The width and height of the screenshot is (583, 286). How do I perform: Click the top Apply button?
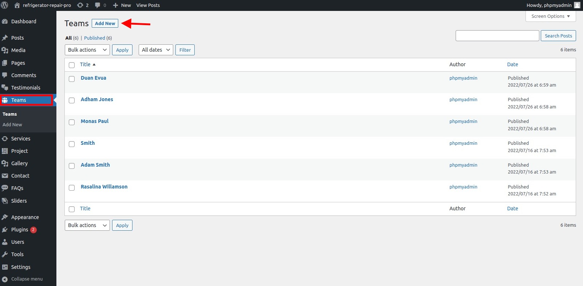(122, 50)
